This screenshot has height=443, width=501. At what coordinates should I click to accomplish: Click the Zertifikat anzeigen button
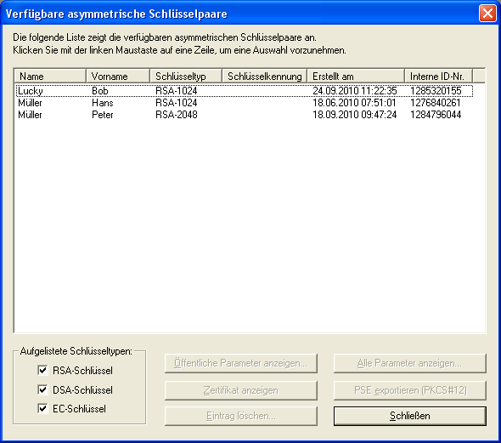point(241,390)
